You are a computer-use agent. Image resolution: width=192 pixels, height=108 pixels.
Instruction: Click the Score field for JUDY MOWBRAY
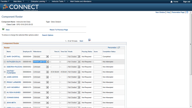[x=97, y=87]
